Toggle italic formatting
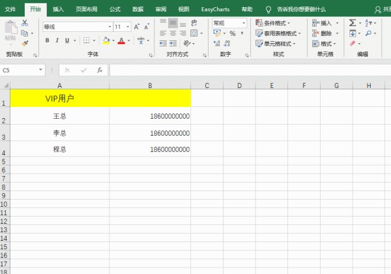This screenshot has height=274, width=391. pyautogui.click(x=57, y=40)
